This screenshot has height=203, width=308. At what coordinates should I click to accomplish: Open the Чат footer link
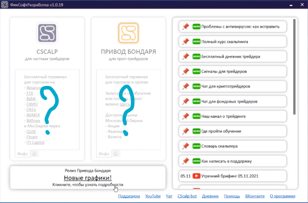point(169,196)
